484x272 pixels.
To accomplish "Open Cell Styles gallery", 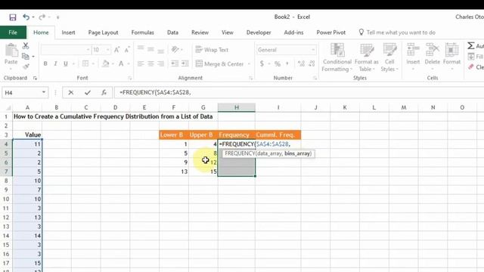I will [389, 57].
